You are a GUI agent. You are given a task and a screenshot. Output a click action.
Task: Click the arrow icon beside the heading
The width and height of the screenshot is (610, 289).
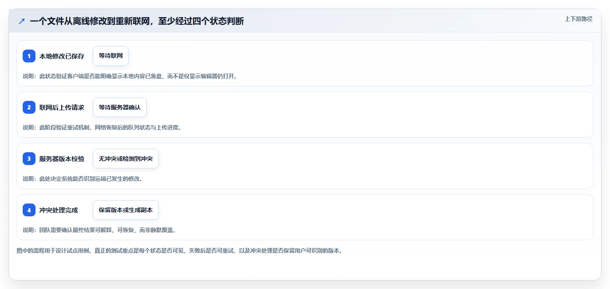22,21
